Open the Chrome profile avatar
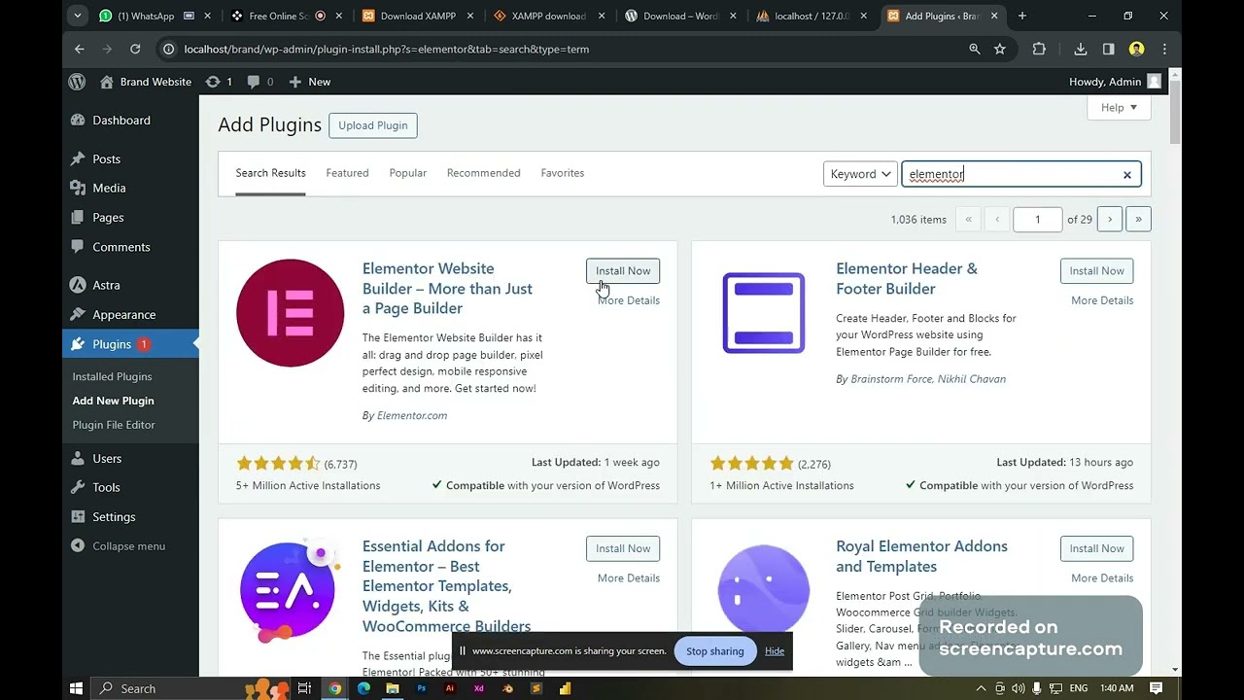Image resolution: width=1244 pixels, height=700 pixels. coord(1136,49)
